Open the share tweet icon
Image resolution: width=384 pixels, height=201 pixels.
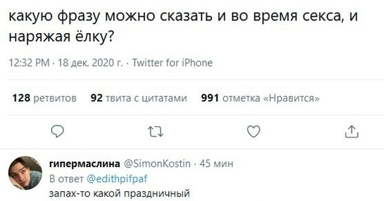pos(352,132)
